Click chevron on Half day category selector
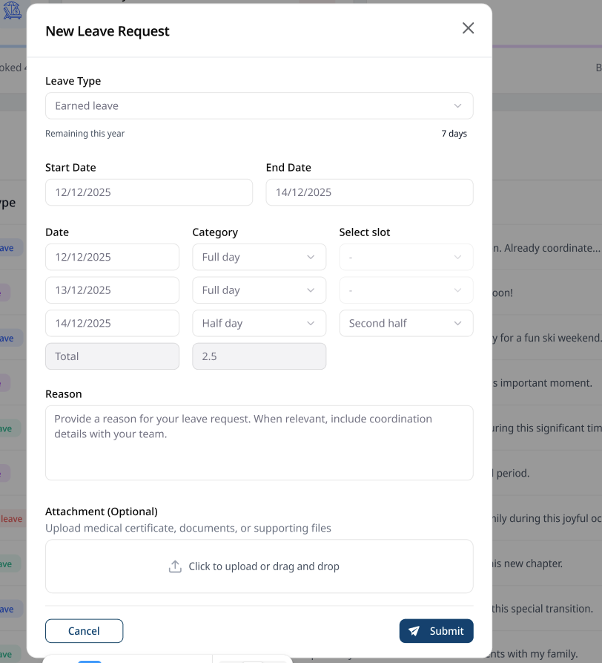This screenshot has width=602, height=663. pos(311,324)
